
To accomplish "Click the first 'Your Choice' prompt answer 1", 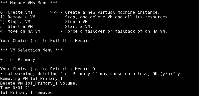I will 94,41.
